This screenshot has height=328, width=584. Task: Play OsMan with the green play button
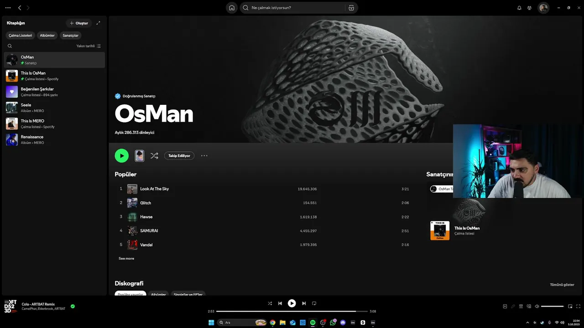pyautogui.click(x=121, y=156)
